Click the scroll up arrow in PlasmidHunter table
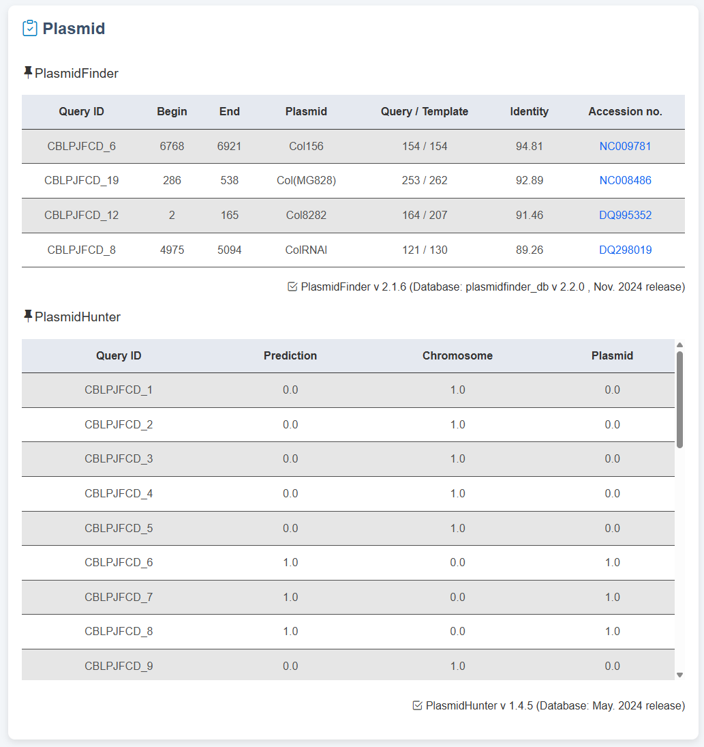This screenshot has height=747, width=704. 679,345
